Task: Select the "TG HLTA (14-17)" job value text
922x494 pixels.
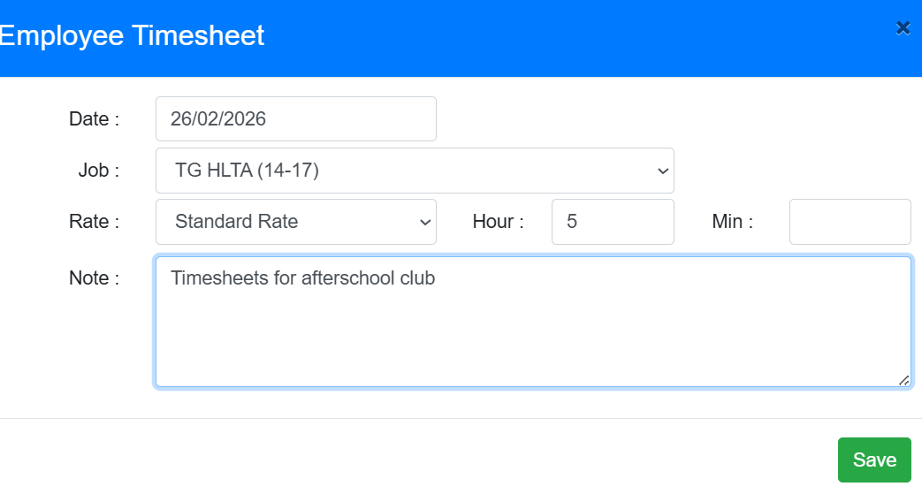Action: click(x=247, y=171)
